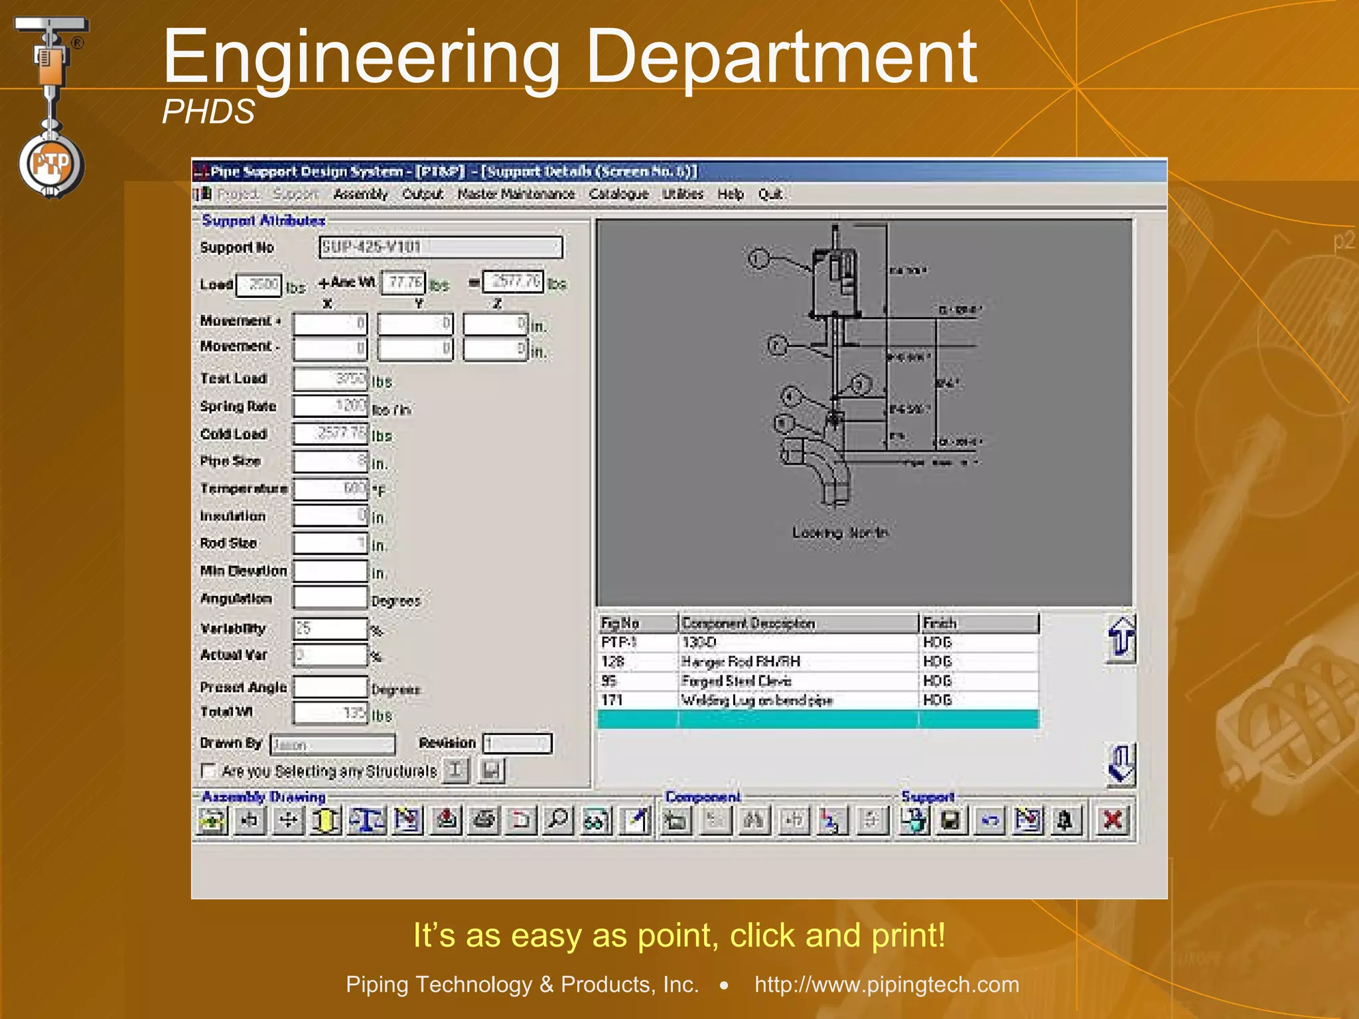The width and height of the screenshot is (1359, 1019).
Task: Click the red-blue numbering icon in Component group
Action: pyautogui.click(x=831, y=821)
